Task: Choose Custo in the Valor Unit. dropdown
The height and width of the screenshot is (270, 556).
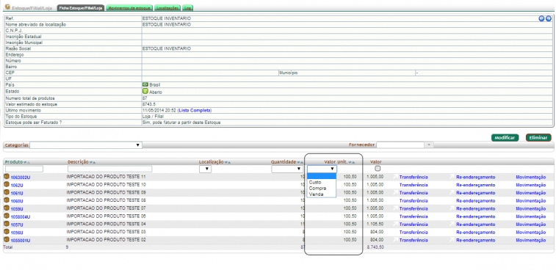Action: [315, 182]
